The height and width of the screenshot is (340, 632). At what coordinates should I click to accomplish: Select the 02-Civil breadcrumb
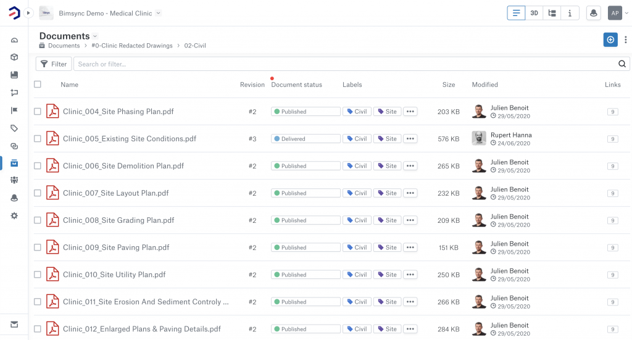[x=195, y=46]
